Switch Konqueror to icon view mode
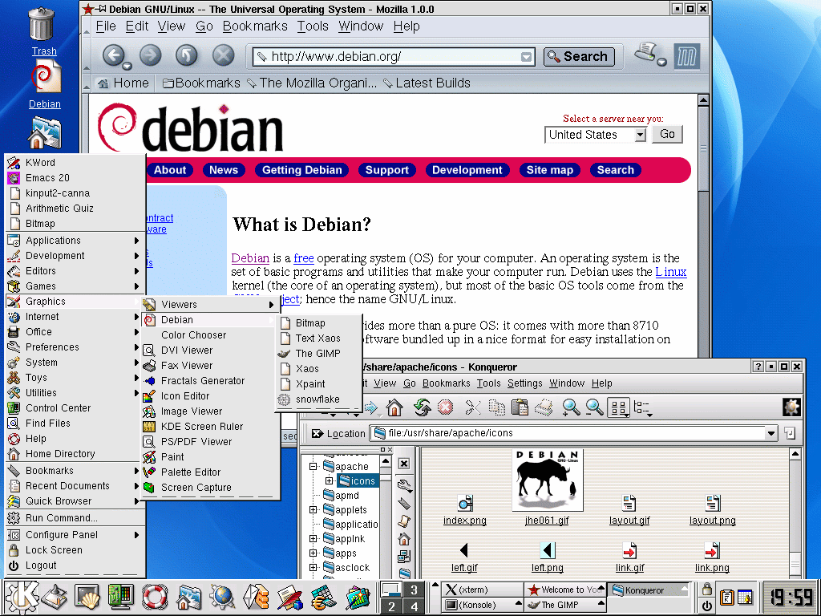This screenshot has height=616, width=821. 618,407
